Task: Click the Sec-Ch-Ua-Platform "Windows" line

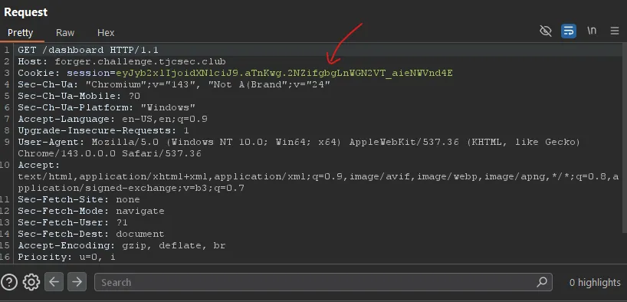Action: tap(107, 107)
